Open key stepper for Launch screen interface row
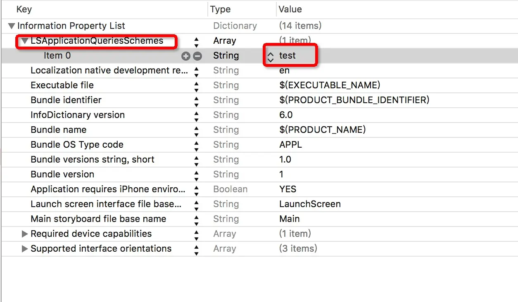518x302 pixels. [197, 205]
